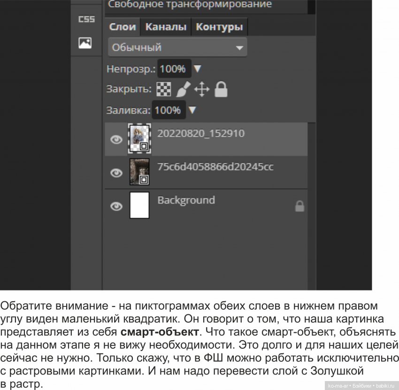The image size is (399, 390).
Task: Select the Слои tab
Action: click(x=123, y=27)
